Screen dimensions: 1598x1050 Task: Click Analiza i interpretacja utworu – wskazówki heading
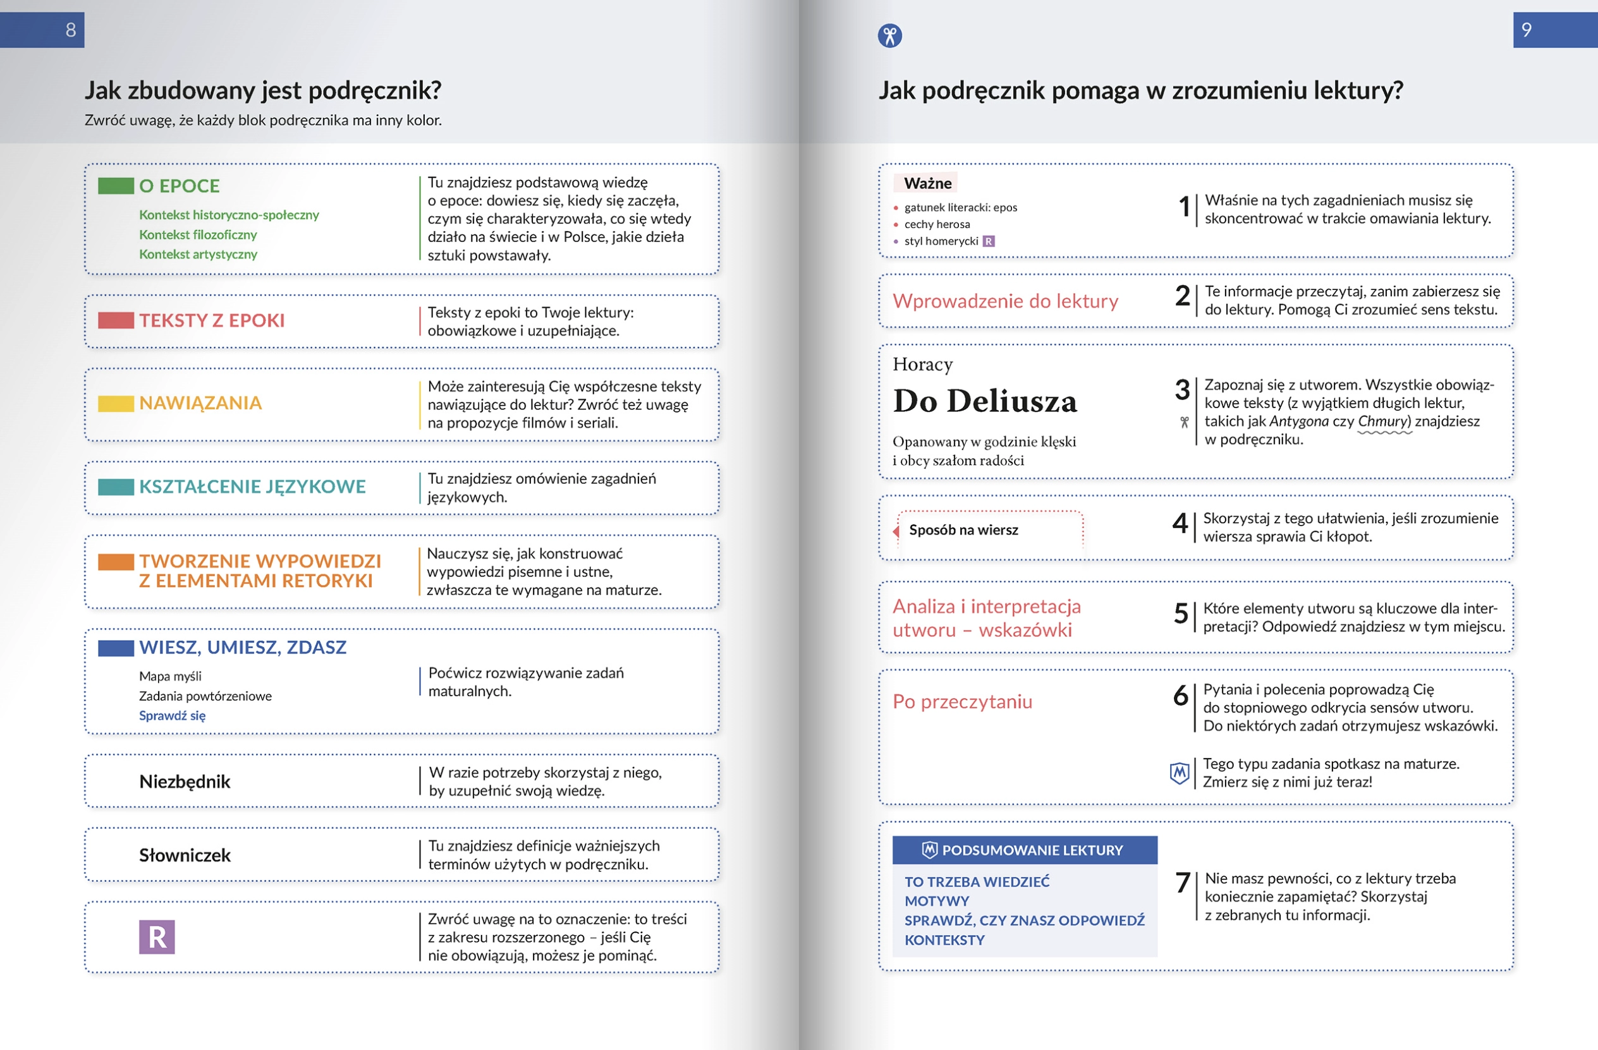(x=986, y=618)
